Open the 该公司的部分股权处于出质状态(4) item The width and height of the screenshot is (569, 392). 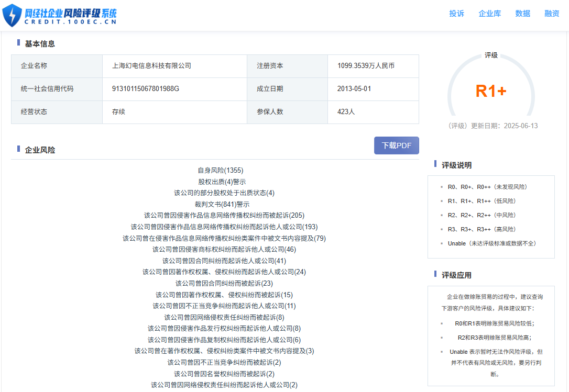click(x=224, y=193)
